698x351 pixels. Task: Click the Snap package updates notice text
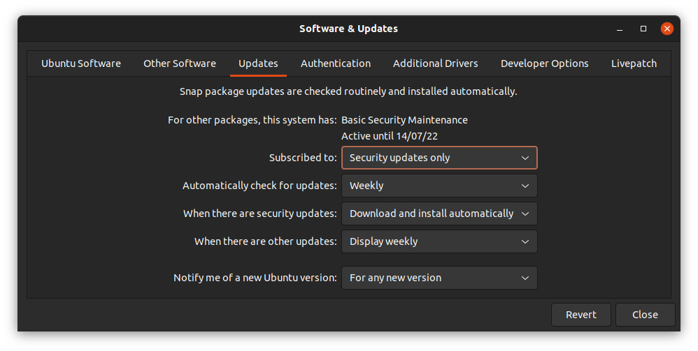point(348,91)
